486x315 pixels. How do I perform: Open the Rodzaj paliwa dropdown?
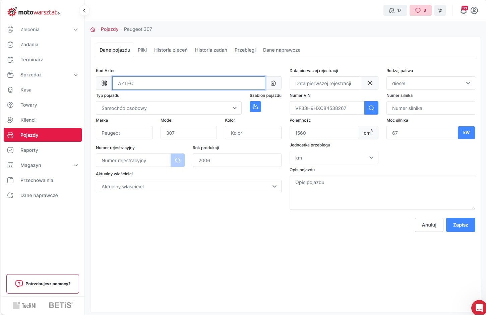point(430,83)
